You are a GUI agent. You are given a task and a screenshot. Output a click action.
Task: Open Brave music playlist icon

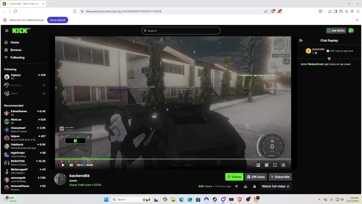tap(329, 11)
